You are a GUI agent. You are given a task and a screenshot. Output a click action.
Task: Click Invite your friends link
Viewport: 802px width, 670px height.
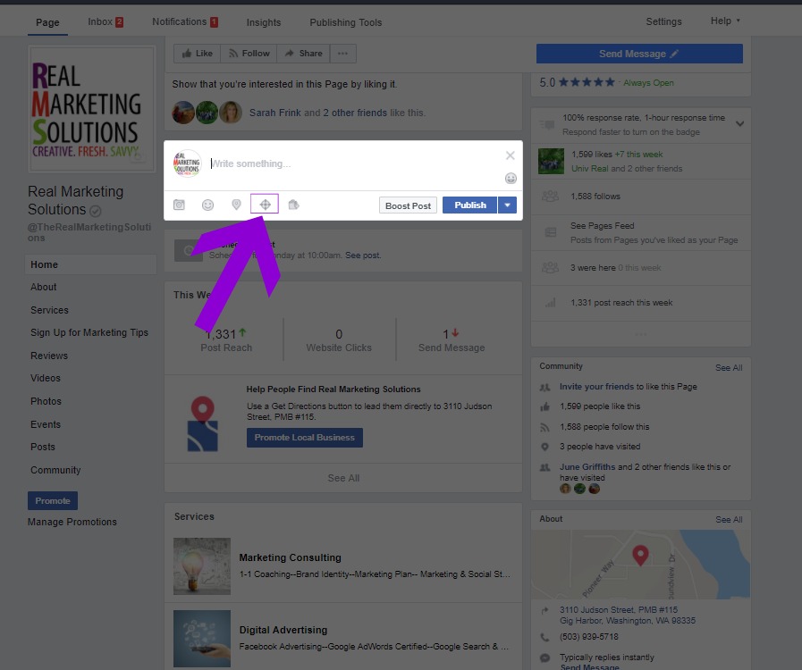click(596, 386)
